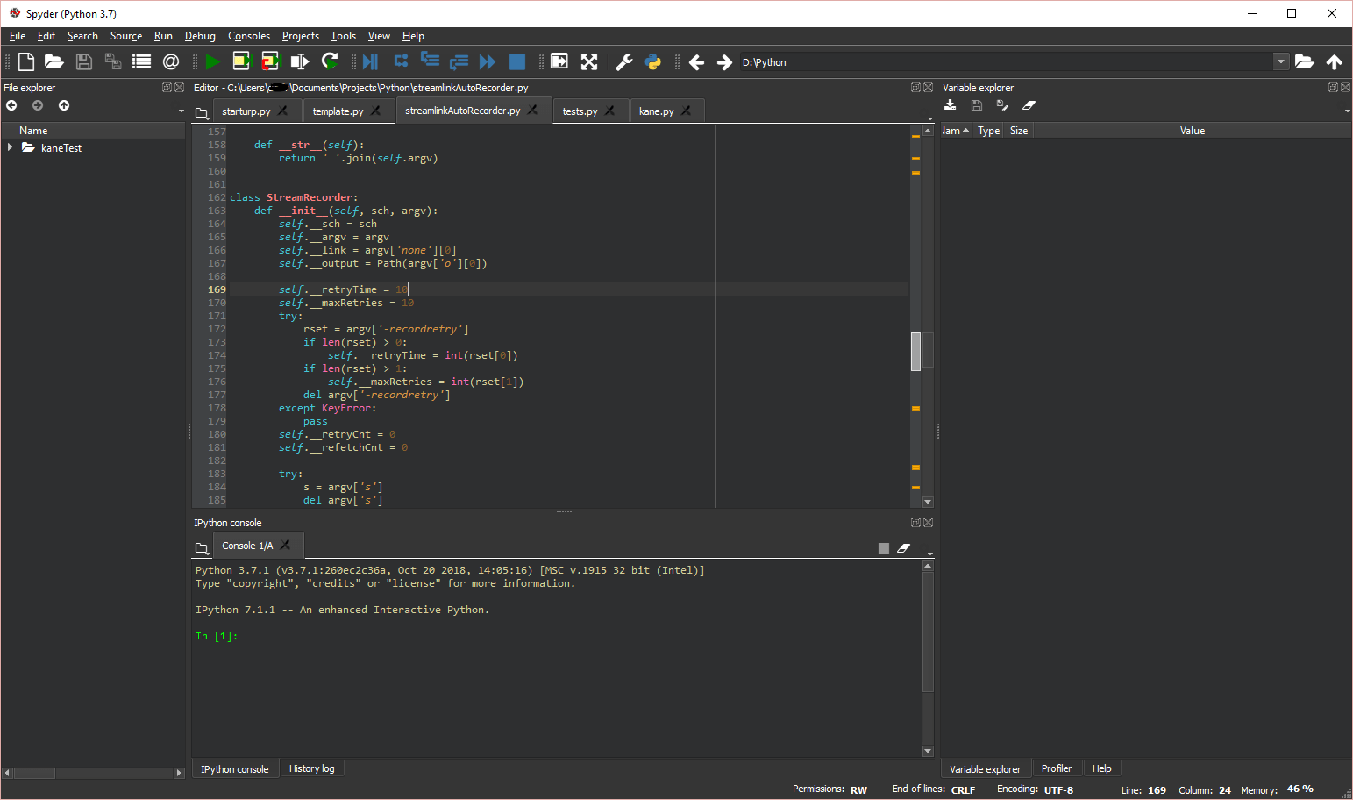The height and width of the screenshot is (800, 1353).
Task: Open the Help pane tab
Action: coord(1101,768)
